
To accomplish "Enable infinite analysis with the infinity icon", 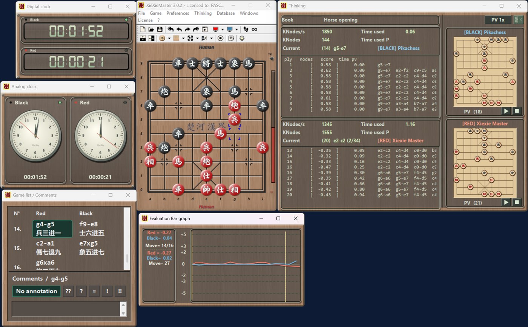I will tap(255, 29).
